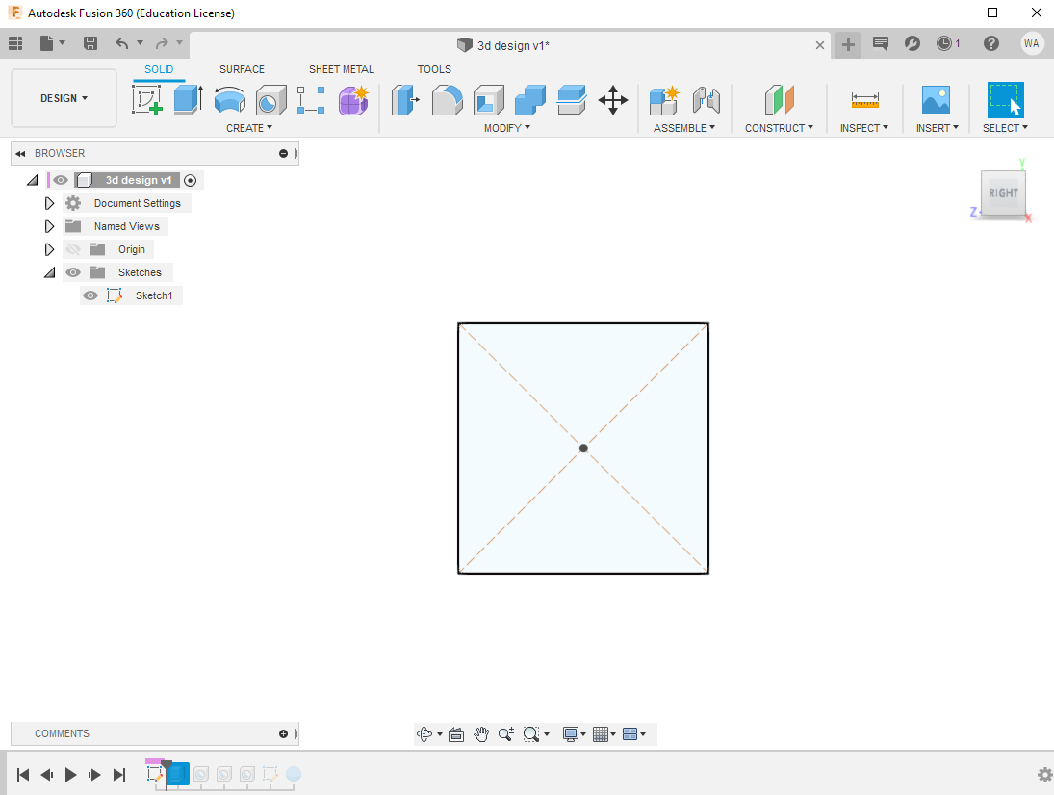Viewport: 1054px width, 795px height.
Task: Switch to the SHEET METAL tab
Action: coord(342,69)
